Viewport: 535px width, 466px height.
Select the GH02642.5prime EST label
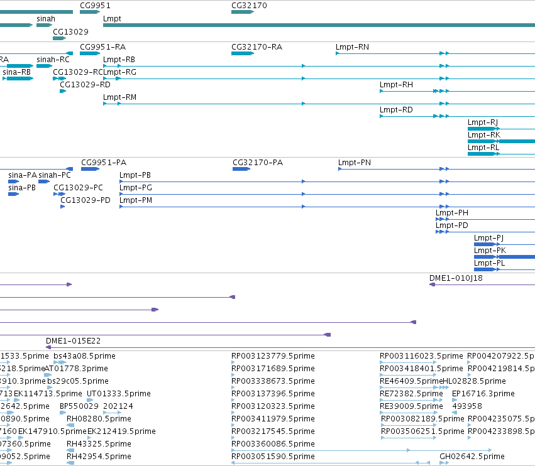point(472,457)
